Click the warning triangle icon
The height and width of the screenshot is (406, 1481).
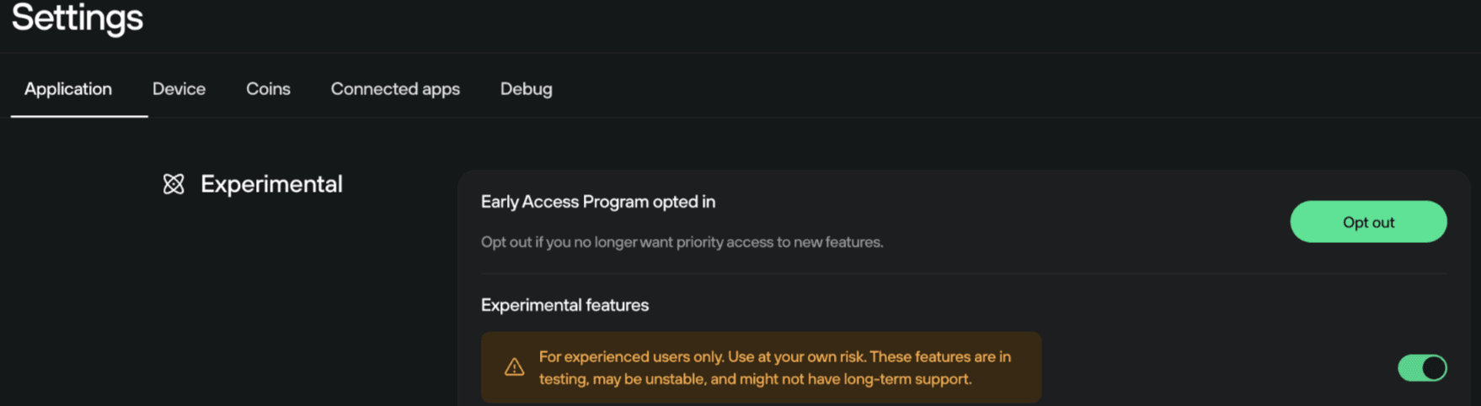(514, 367)
